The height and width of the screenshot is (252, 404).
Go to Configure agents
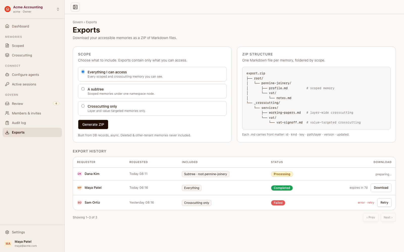pos(32,75)
